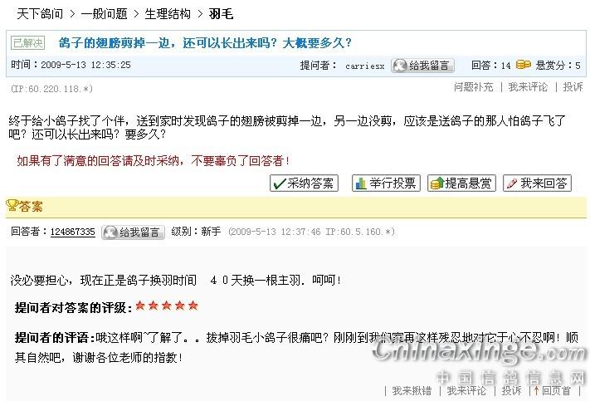Message the answerer via 给我留言 button
Image resolution: width=590 pixels, height=401 pixels.
[x=134, y=232]
